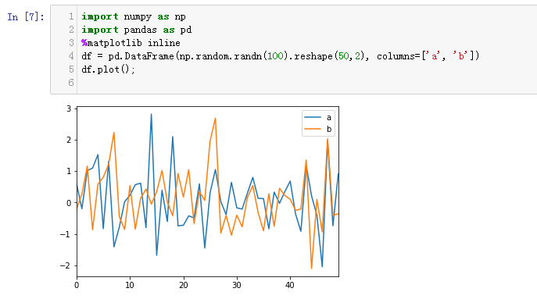Image resolution: width=537 pixels, height=299 pixels.
Task: Click the x-axis tick label 40
Action: coord(290,285)
